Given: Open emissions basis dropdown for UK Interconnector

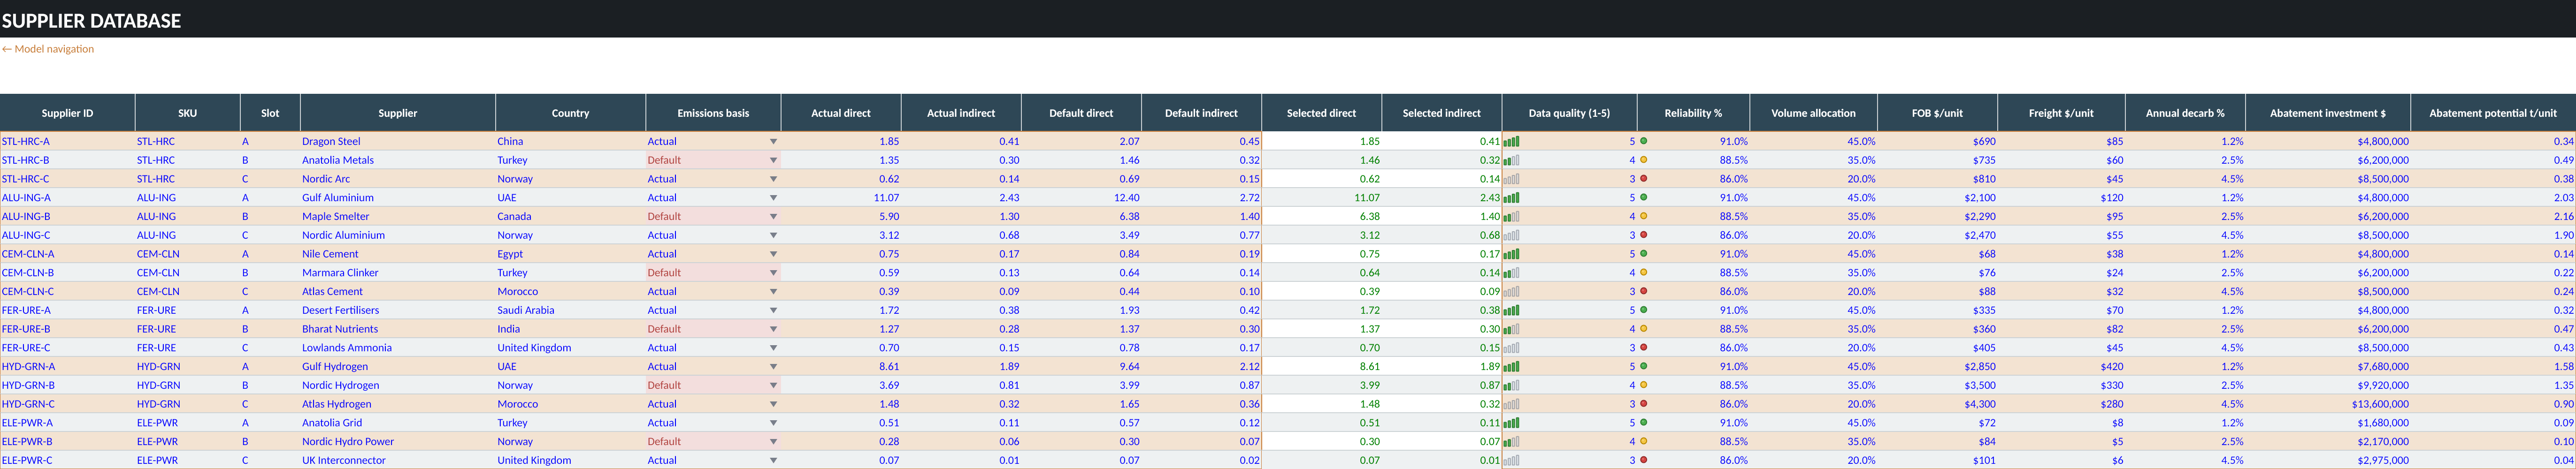Looking at the screenshot, I should tap(773, 460).
